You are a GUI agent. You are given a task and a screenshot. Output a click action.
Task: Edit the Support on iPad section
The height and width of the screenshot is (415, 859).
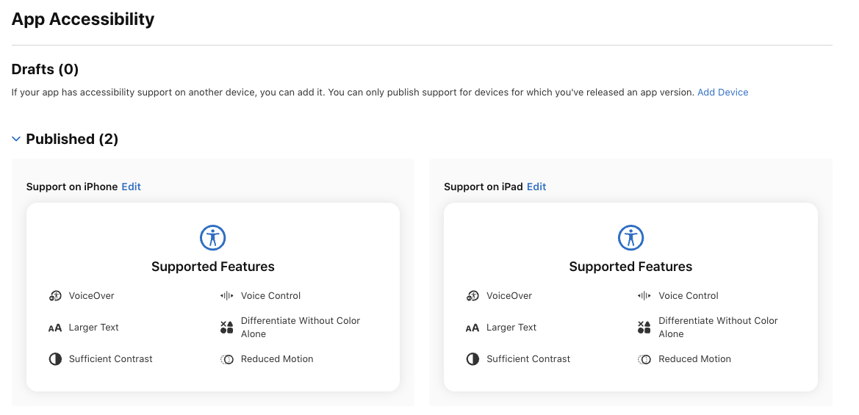pyautogui.click(x=536, y=187)
